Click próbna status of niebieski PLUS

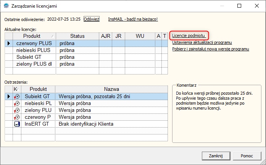pos(67,50)
